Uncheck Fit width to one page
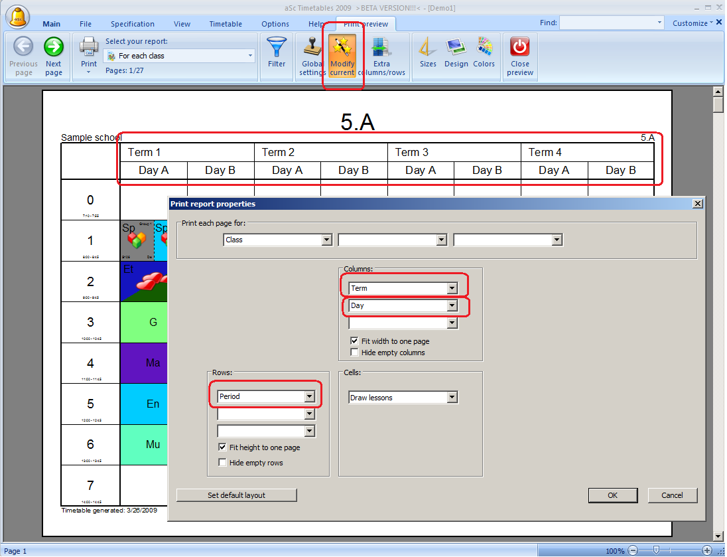The image size is (727, 557). pos(355,341)
